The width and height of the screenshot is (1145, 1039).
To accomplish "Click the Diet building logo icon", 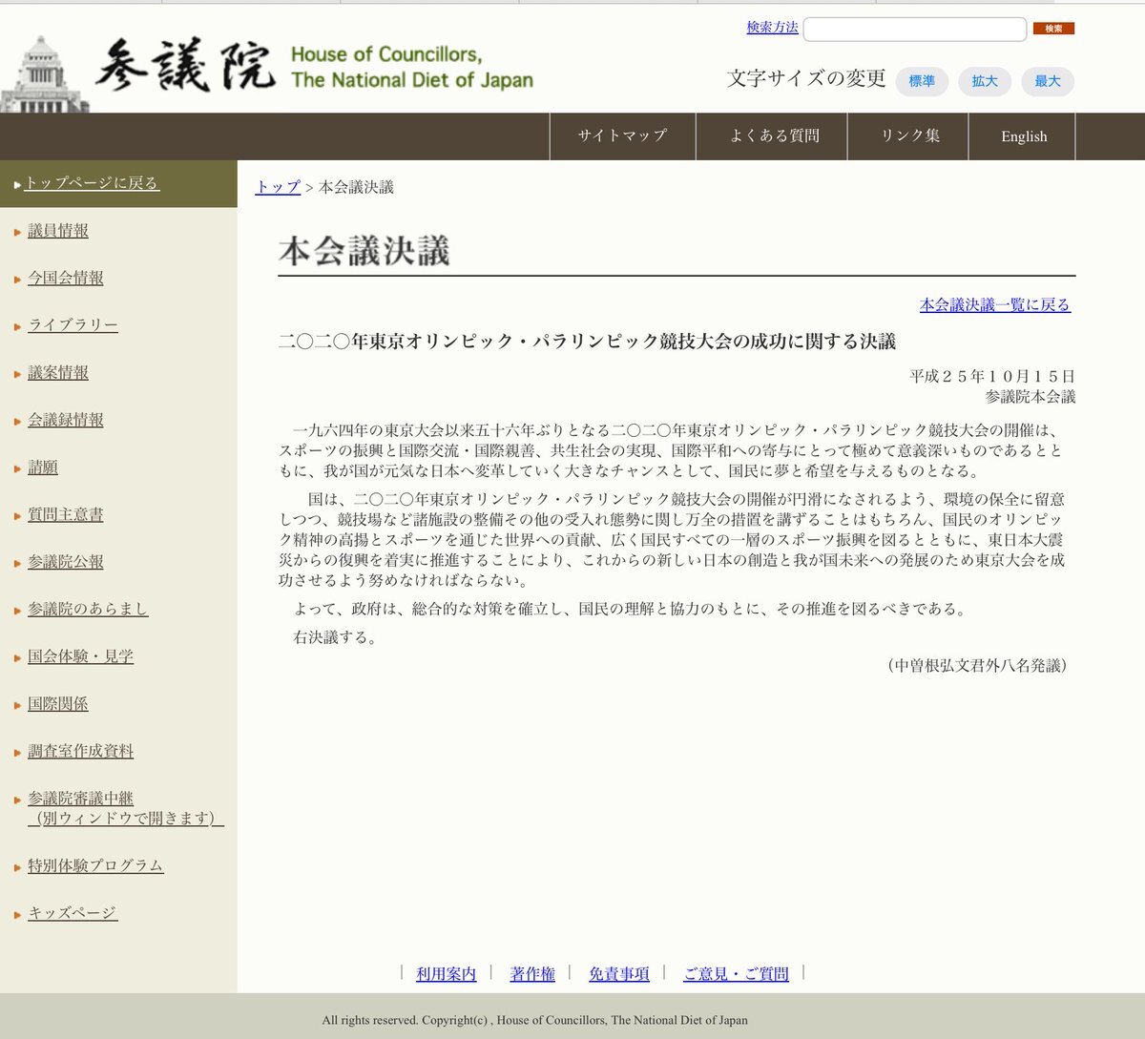I will pyautogui.click(x=43, y=74).
